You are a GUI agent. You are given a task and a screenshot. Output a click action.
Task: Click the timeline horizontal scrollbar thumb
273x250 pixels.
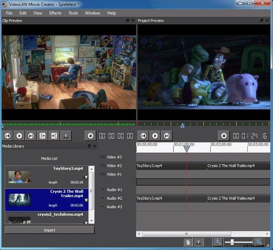(x=187, y=234)
